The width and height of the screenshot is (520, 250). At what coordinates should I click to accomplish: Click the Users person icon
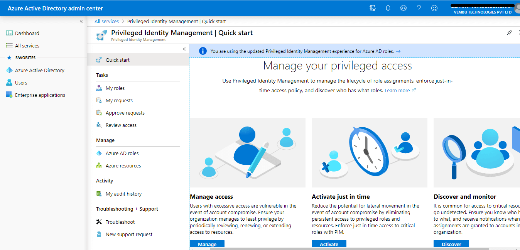click(9, 83)
